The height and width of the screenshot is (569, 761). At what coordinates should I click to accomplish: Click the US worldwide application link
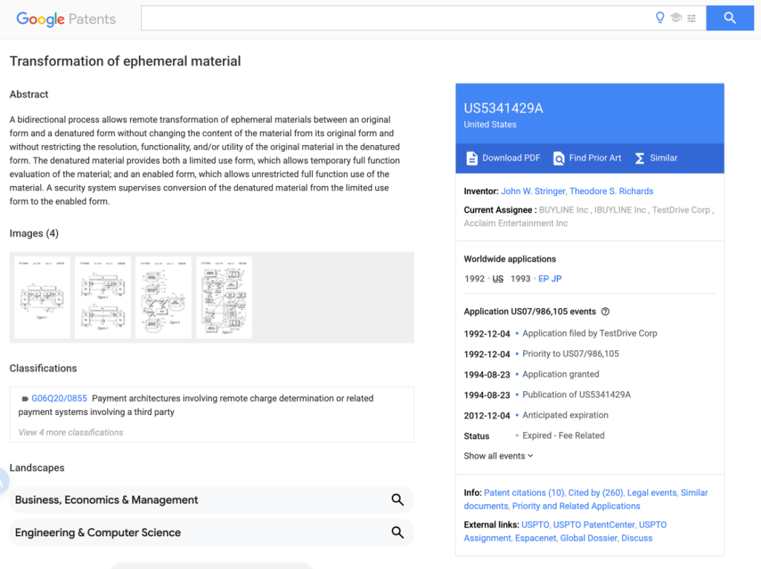pos(498,278)
